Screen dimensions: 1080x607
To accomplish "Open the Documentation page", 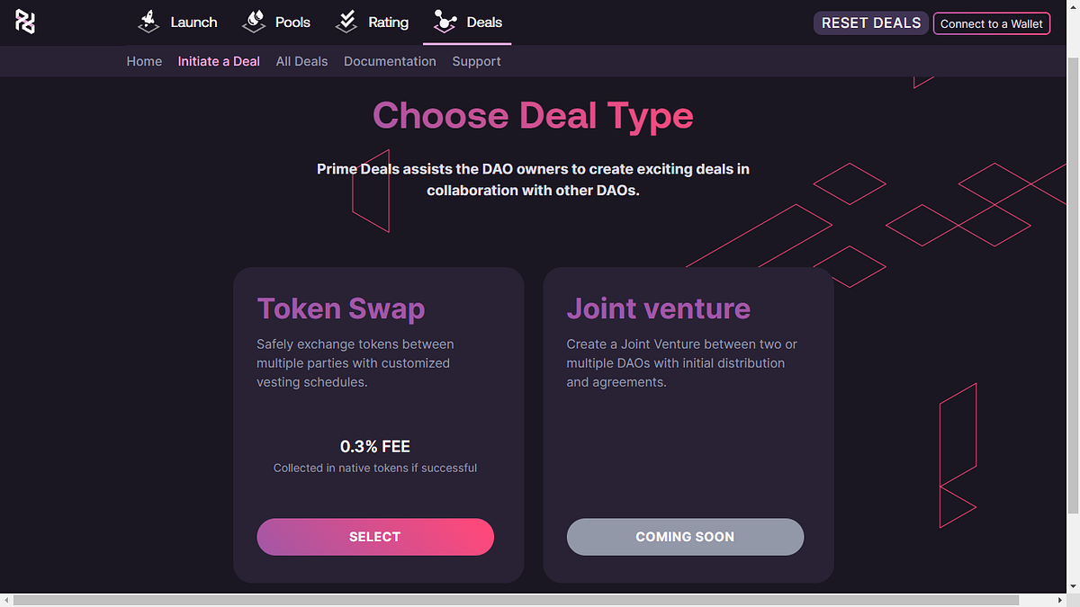I will 390,61.
